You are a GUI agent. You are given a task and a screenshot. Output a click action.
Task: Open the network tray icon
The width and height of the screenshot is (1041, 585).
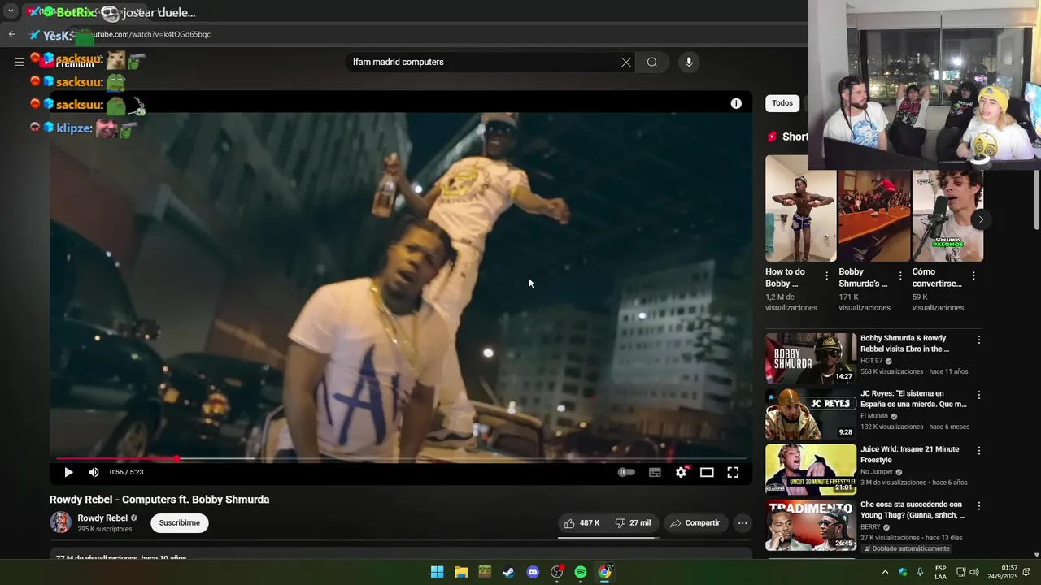[x=960, y=572]
